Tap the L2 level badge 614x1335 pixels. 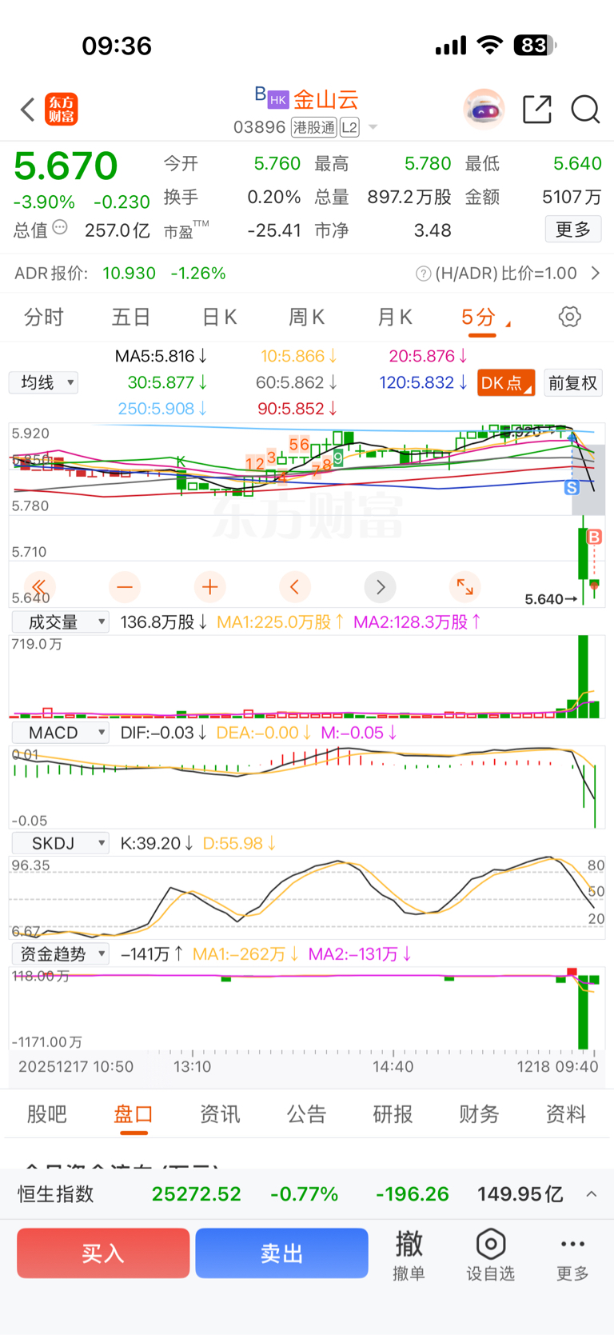(349, 127)
